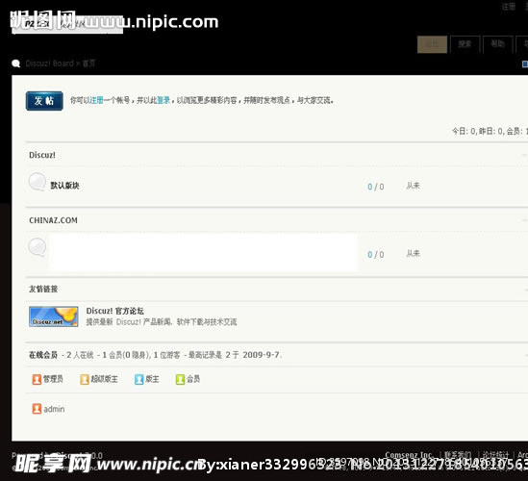Click the blue 版主 legend icon
The height and width of the screenshot is (481, 528).
tap(139, 379)
